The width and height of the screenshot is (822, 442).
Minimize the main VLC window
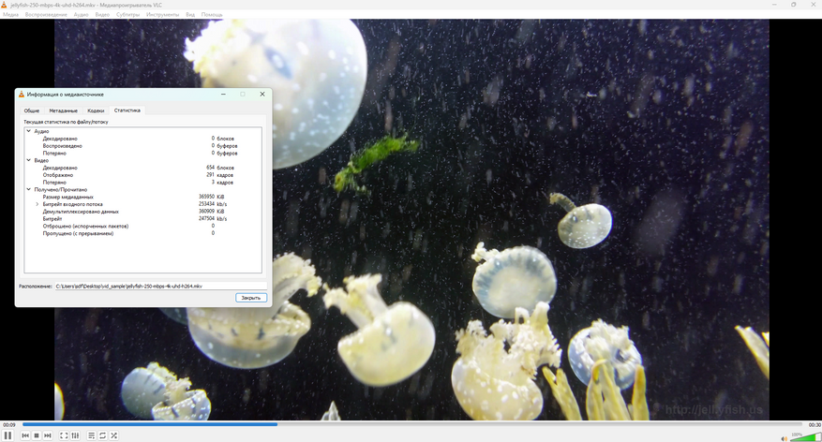tap(774, 5)
